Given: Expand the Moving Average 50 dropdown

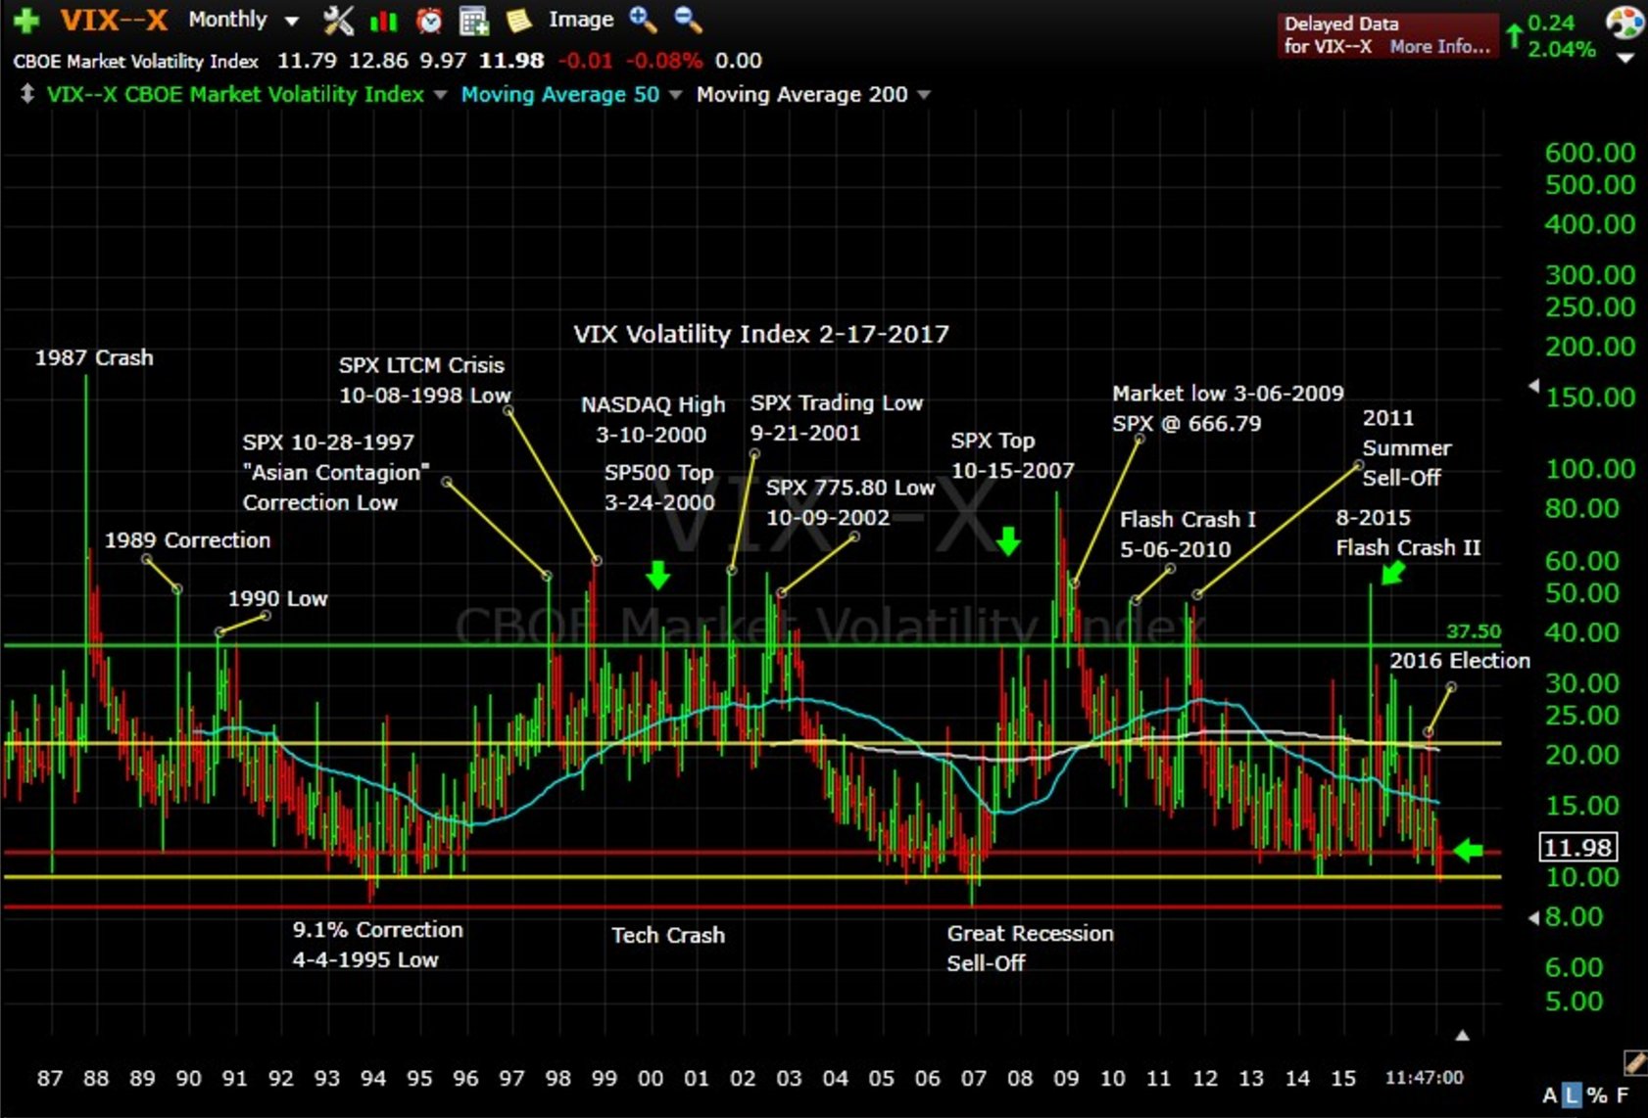Looking at the screenshot, I should pos(675,95).
